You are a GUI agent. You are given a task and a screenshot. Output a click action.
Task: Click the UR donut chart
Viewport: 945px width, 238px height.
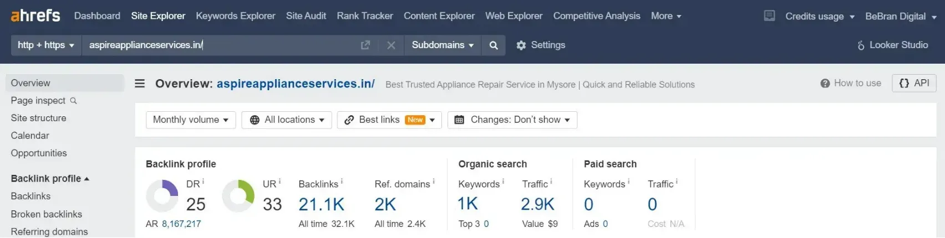(x=238, y=195)
